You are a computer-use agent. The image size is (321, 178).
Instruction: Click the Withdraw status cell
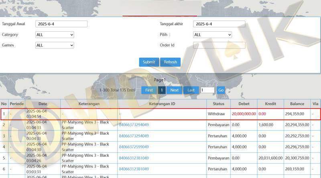[x=216, y=114]
